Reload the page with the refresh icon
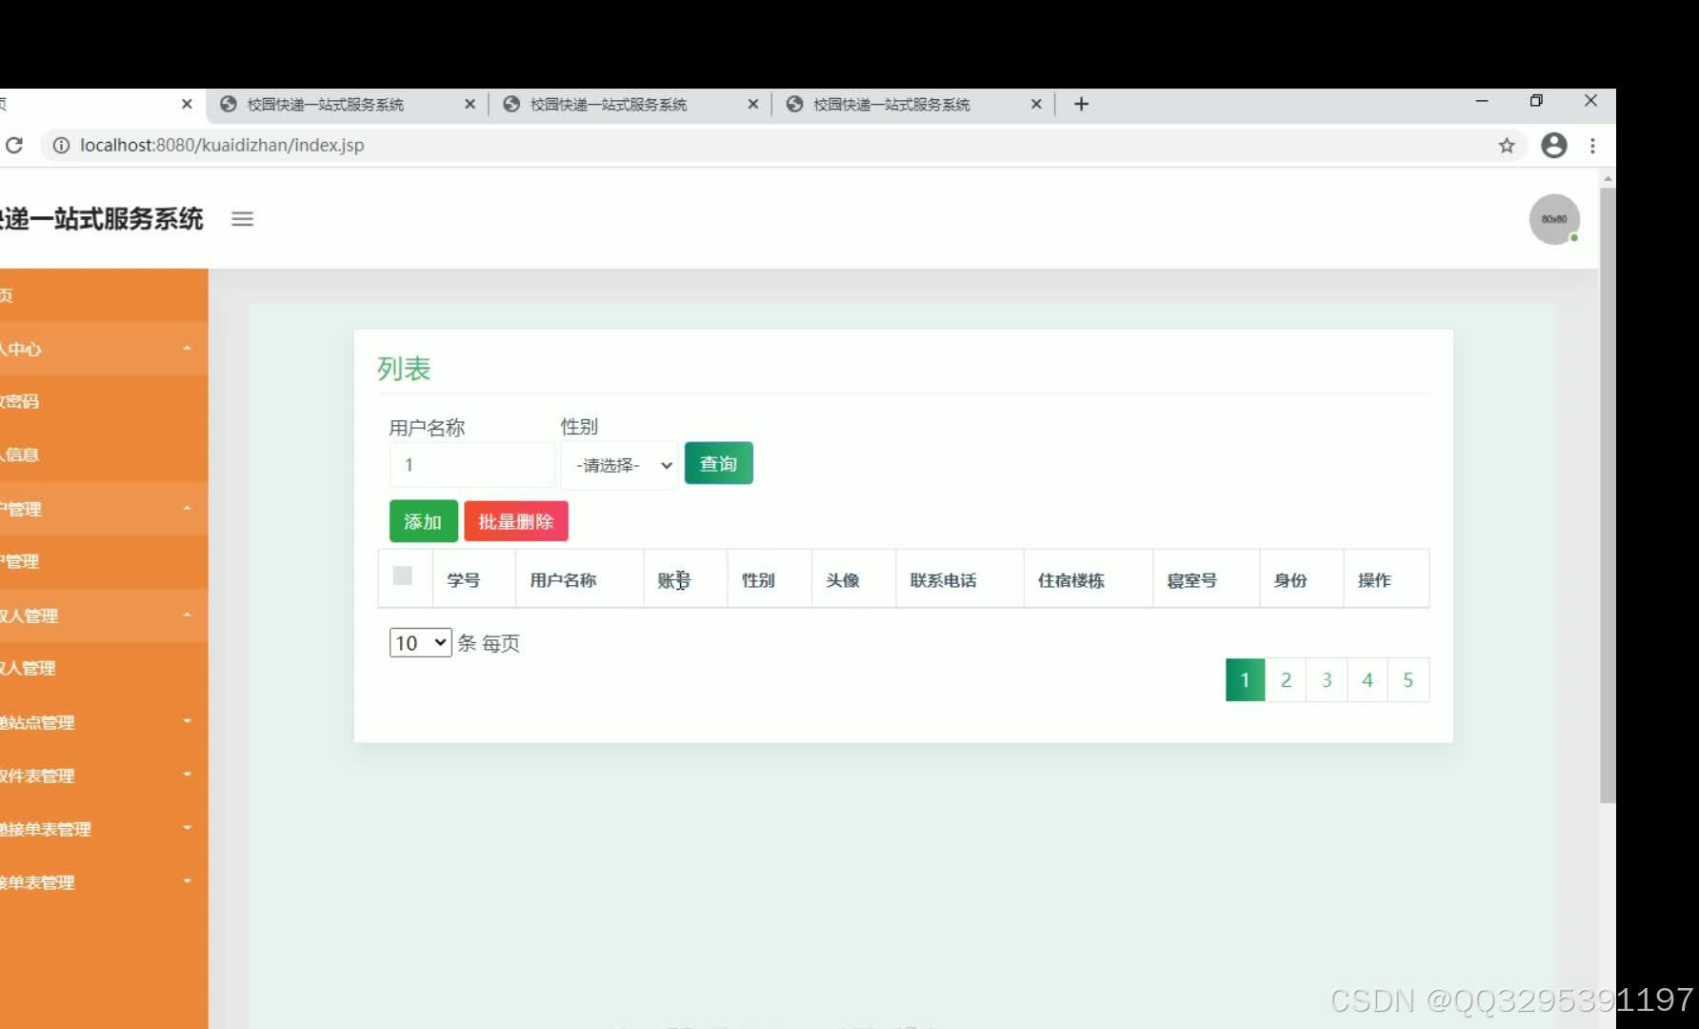 pyautogui.click(x=14, y=145)
